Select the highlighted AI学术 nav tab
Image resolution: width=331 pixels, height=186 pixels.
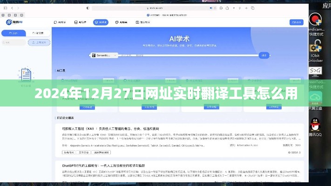101,22
